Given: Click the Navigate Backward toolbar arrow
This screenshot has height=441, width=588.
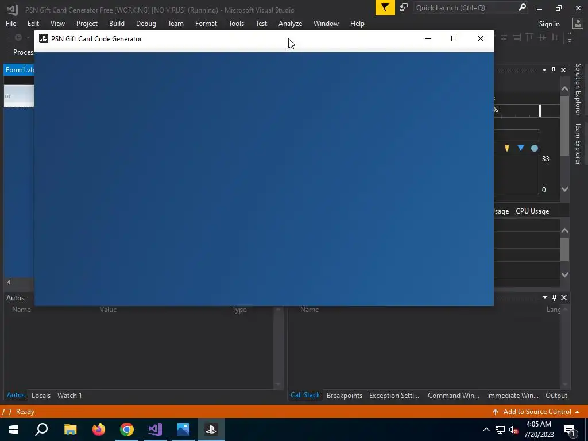Looking at the screenshot, I should point(18,37).
